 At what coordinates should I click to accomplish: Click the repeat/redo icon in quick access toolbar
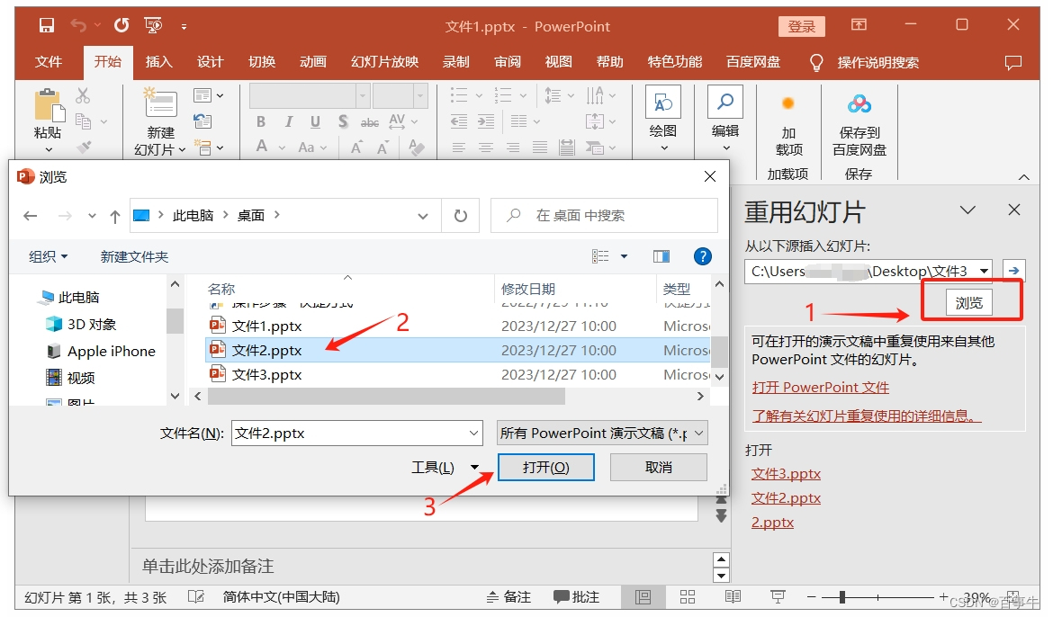click(x=121, y=25)
